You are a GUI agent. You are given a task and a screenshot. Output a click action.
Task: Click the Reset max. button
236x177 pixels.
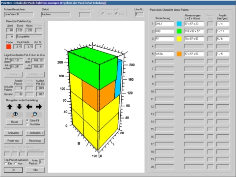pos(35,141)
